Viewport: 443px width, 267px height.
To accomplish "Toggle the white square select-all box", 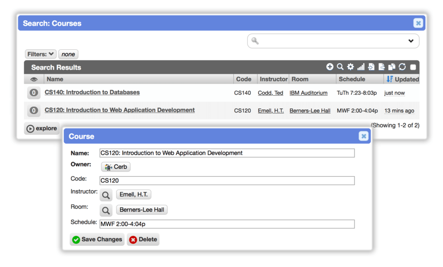I will click(x=413, y=67).
